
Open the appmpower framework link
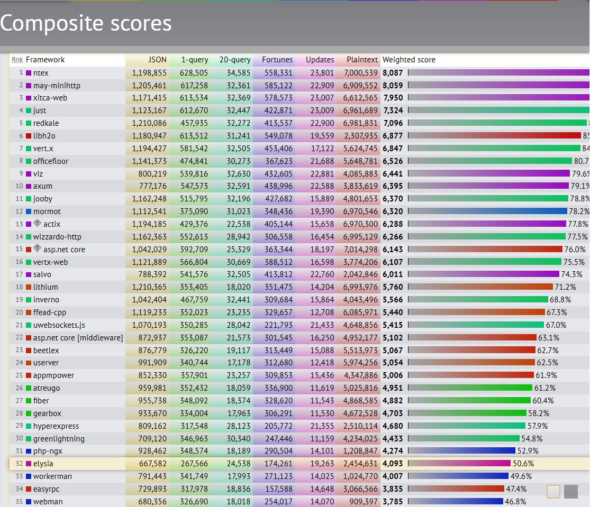click(53, 375)
